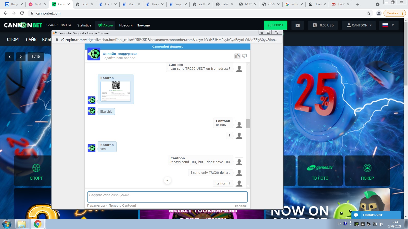Open the tab search dropdown

[378, 4]
